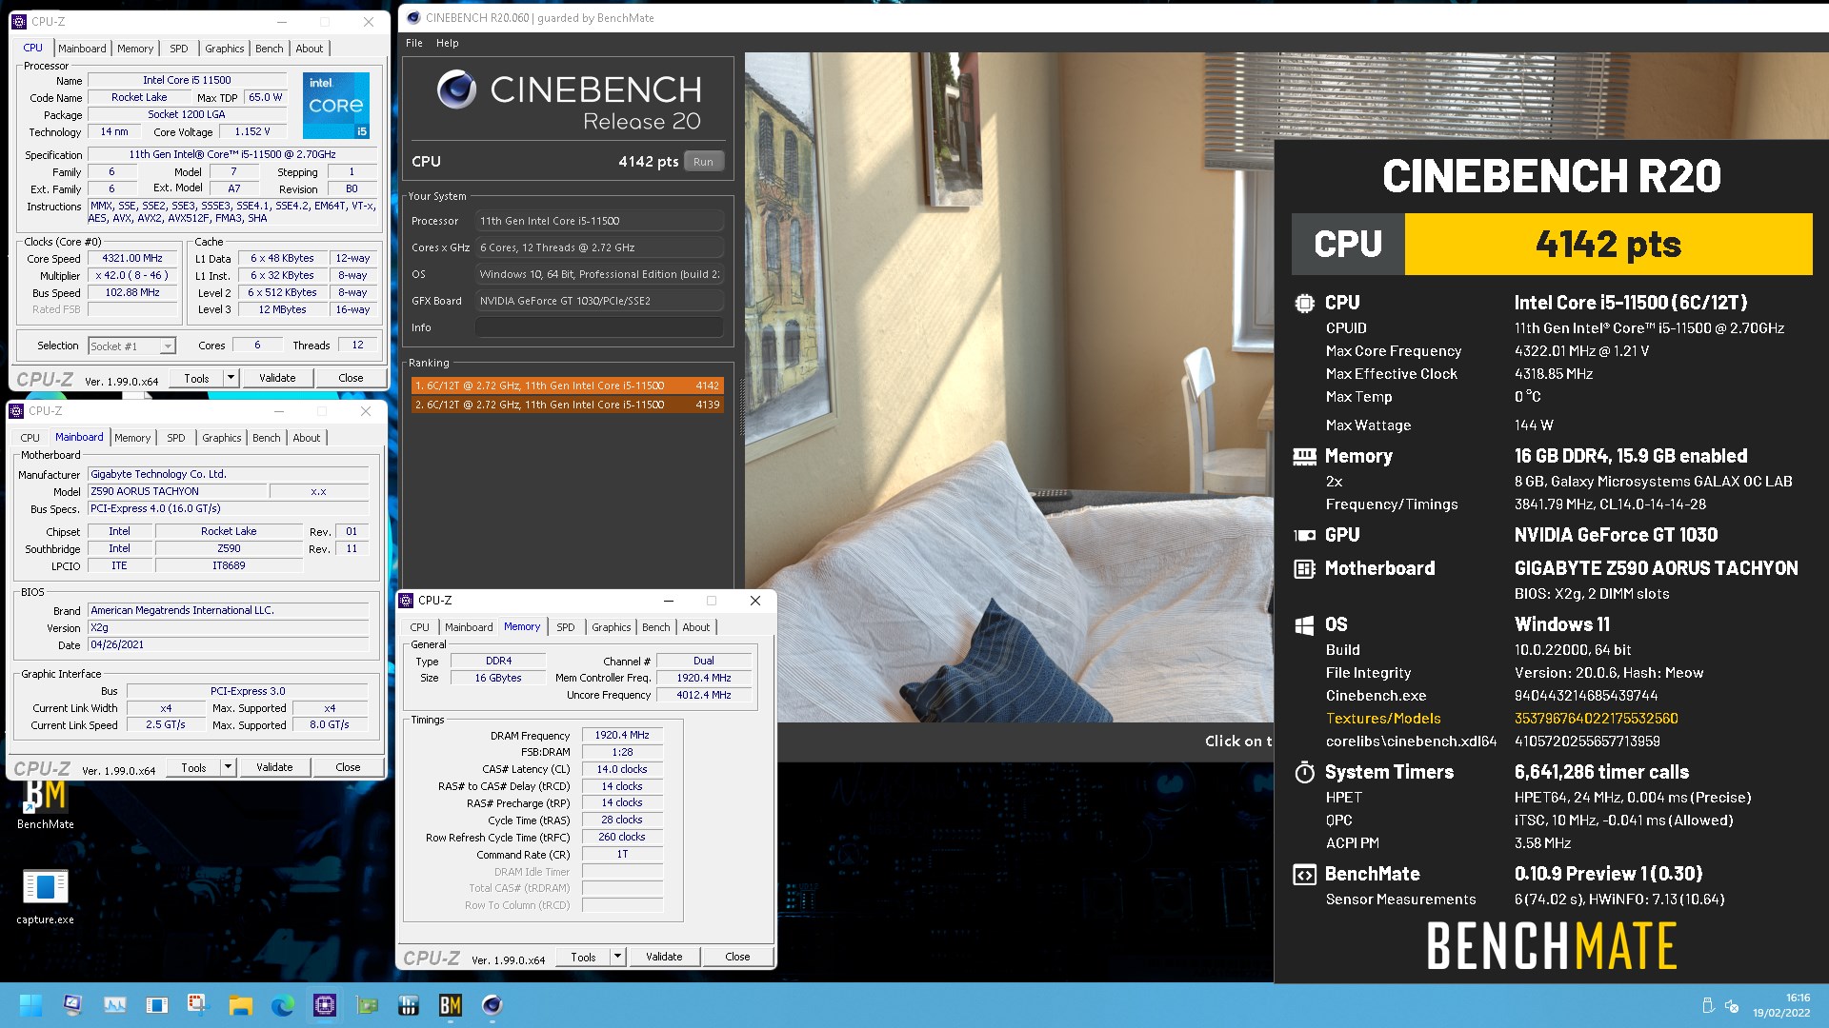Viewport: 1829px width, 1028px height.
Task: Click the Intel Core i5 logo in CPU-Z
Action: coord(336,105)
